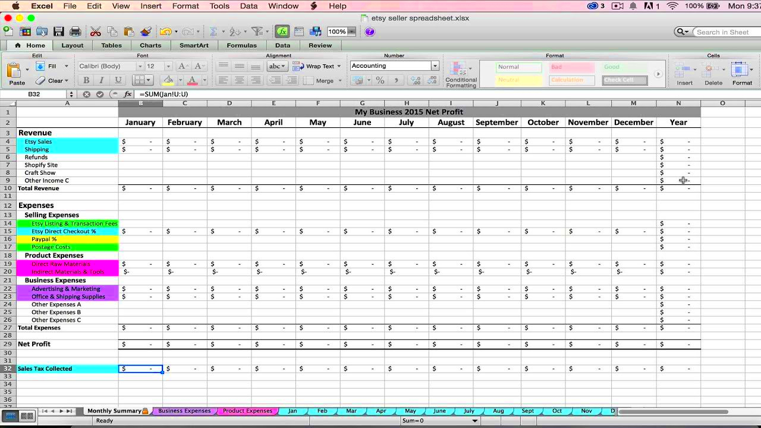Click the toolbar Paste clipboard icon

[128, 32]
